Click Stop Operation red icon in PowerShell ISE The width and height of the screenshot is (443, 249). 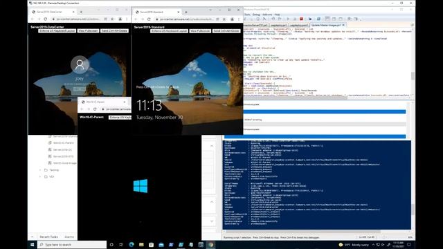302,19
